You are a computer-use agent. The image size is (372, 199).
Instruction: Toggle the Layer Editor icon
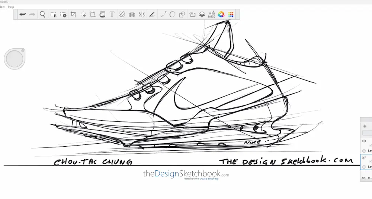202,15
